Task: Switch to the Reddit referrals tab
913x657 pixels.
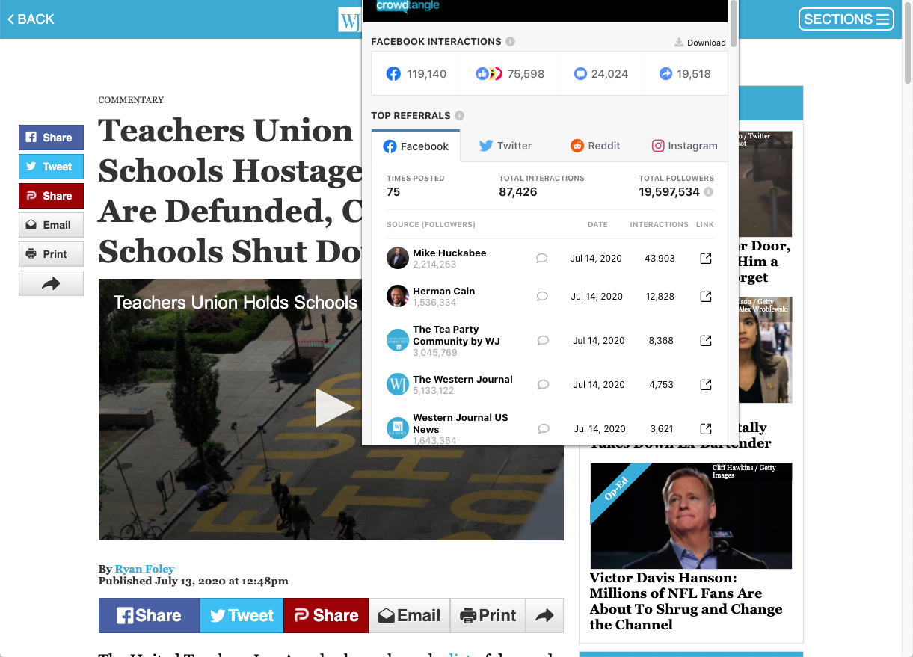Action: [595, 146]
